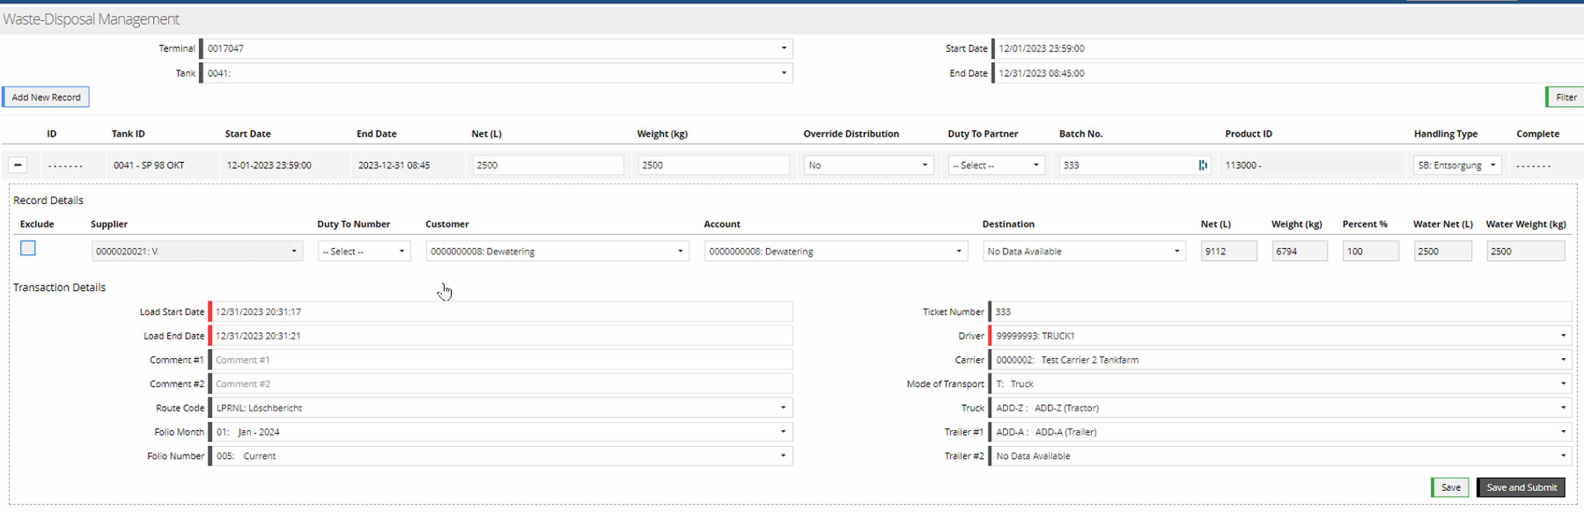Viewport: 1584px width, 512px height.
Task: Click the Add New Record button
Action: pyautogui.click(x=46, y=97)
